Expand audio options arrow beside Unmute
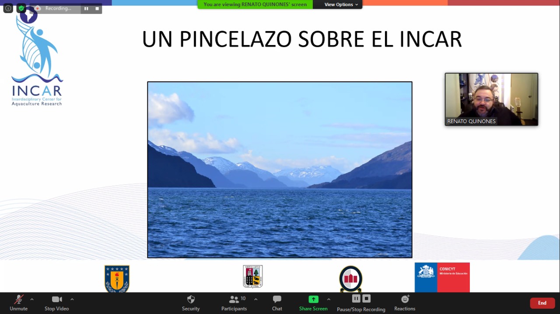The width and height of the screenshot is (560, 314). coord(32,299)
